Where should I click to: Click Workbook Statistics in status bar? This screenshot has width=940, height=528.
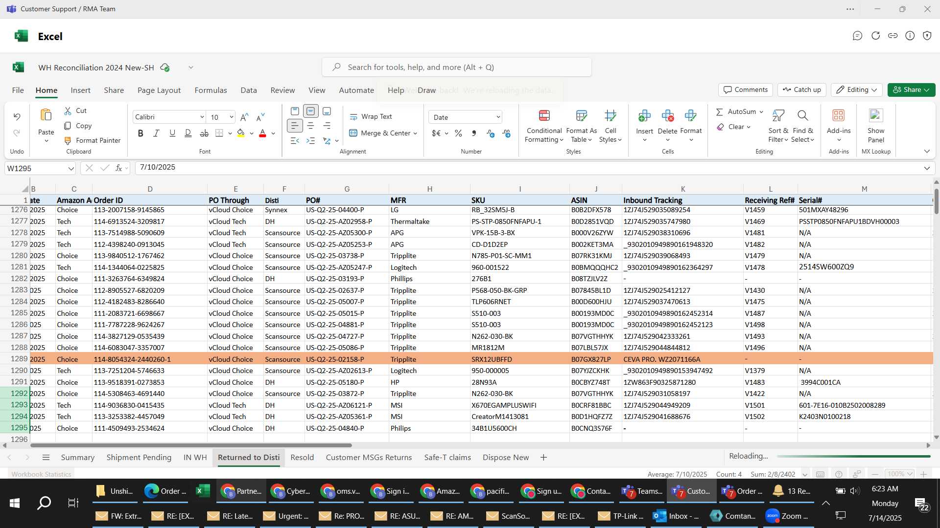click(x=41, y=474)
